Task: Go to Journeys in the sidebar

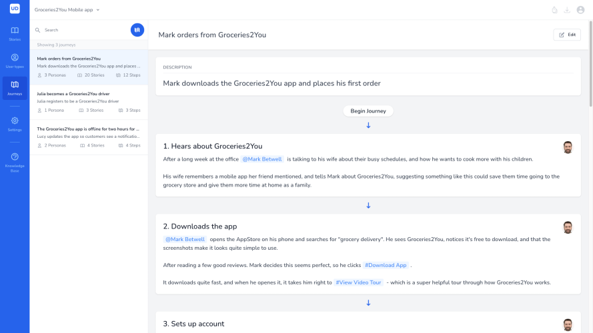Action: tap(15, 88)
